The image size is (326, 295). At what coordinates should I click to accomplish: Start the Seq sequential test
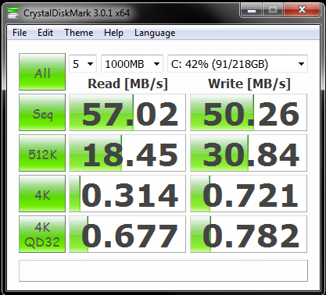[x=42, y=112]
